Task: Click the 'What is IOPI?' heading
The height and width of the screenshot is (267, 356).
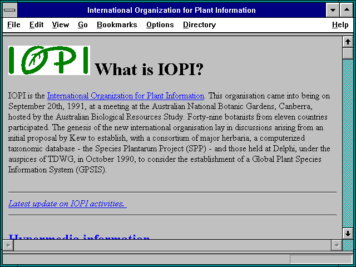Action: (149, 69)
